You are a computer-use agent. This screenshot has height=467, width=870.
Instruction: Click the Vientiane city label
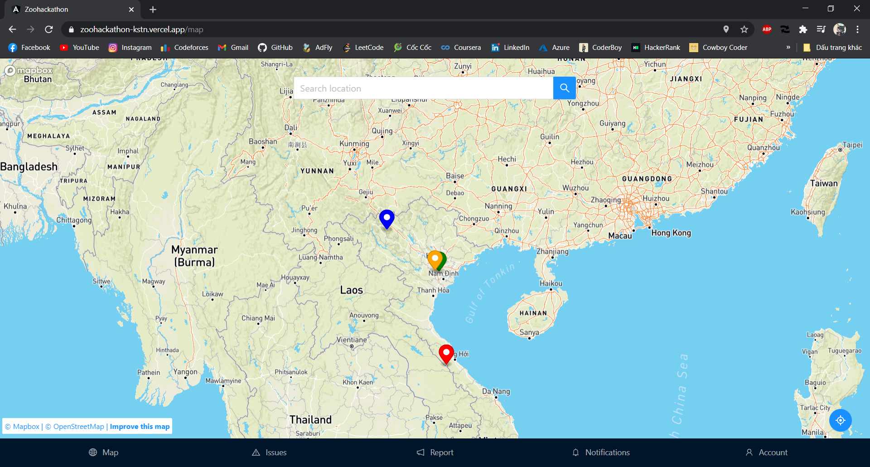352,340
